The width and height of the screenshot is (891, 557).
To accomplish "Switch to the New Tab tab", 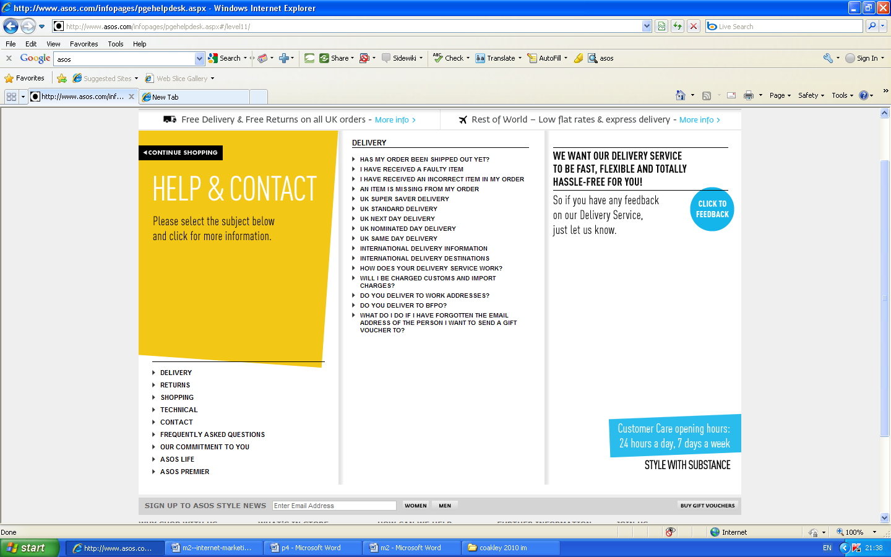I will [194, 97].
